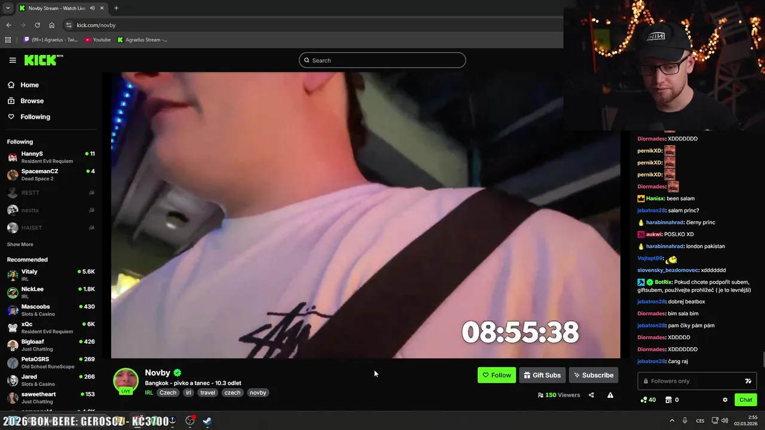
Task: Open a new browser tab
Action: [x=116, y=8]
